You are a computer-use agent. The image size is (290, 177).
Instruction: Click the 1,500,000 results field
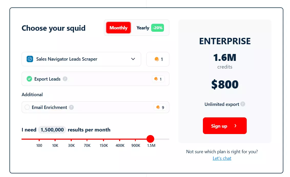point(52,130)
